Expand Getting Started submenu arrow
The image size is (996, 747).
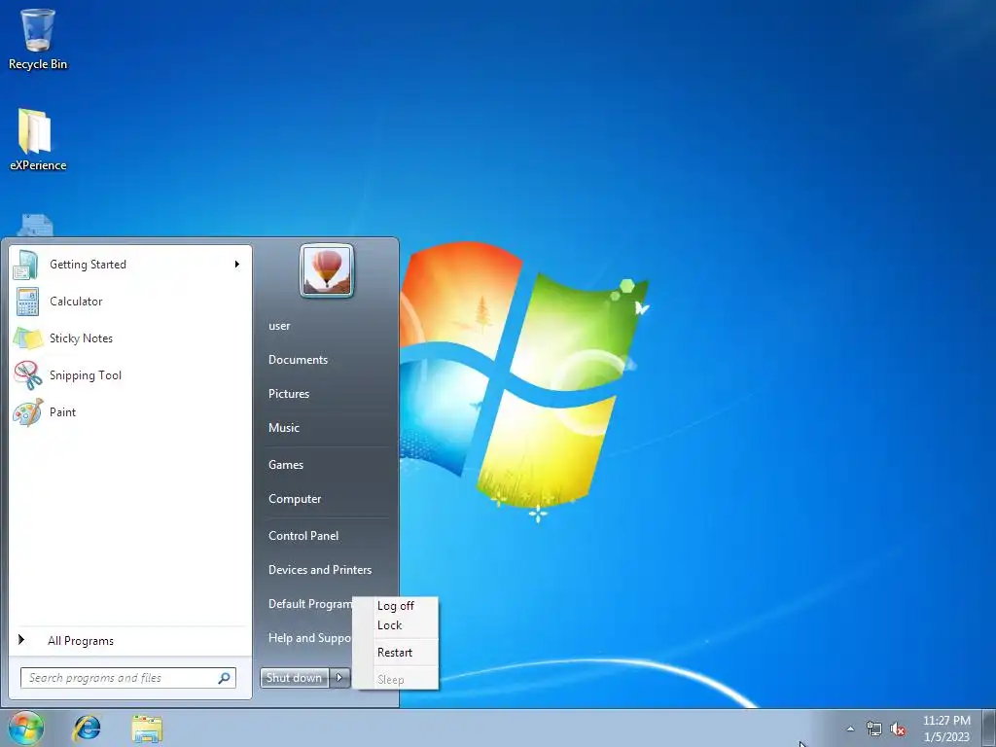click(237, 265)
